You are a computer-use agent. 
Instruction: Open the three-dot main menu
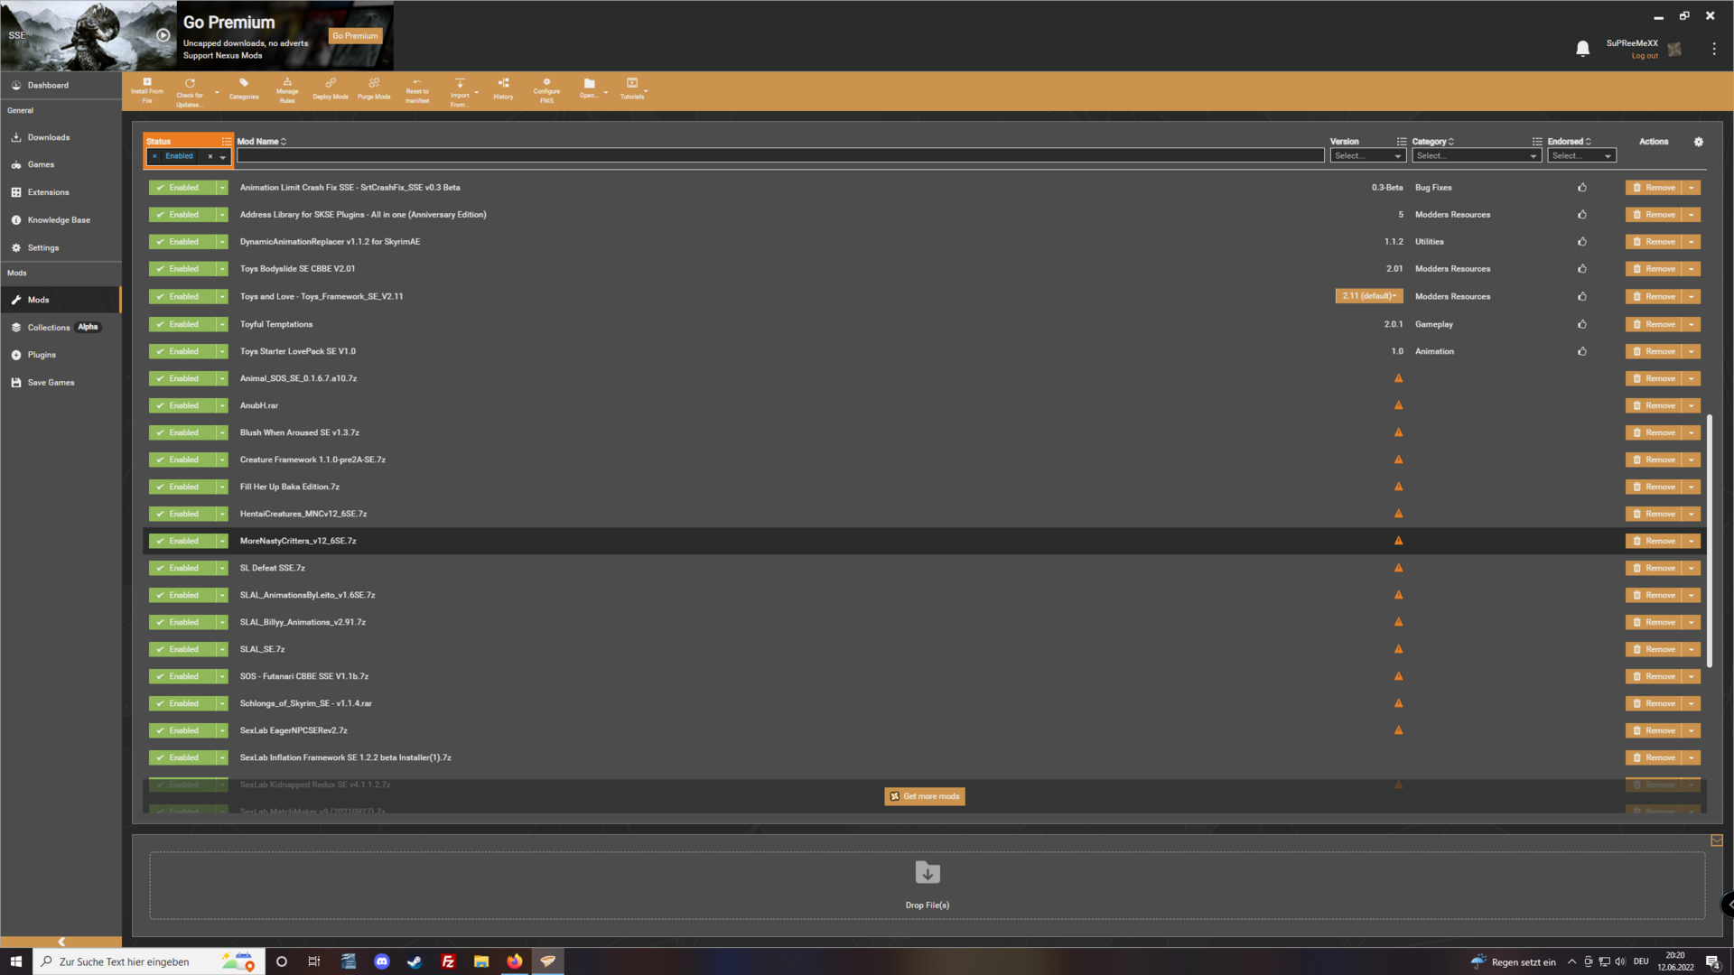[x=1713, y=49]
